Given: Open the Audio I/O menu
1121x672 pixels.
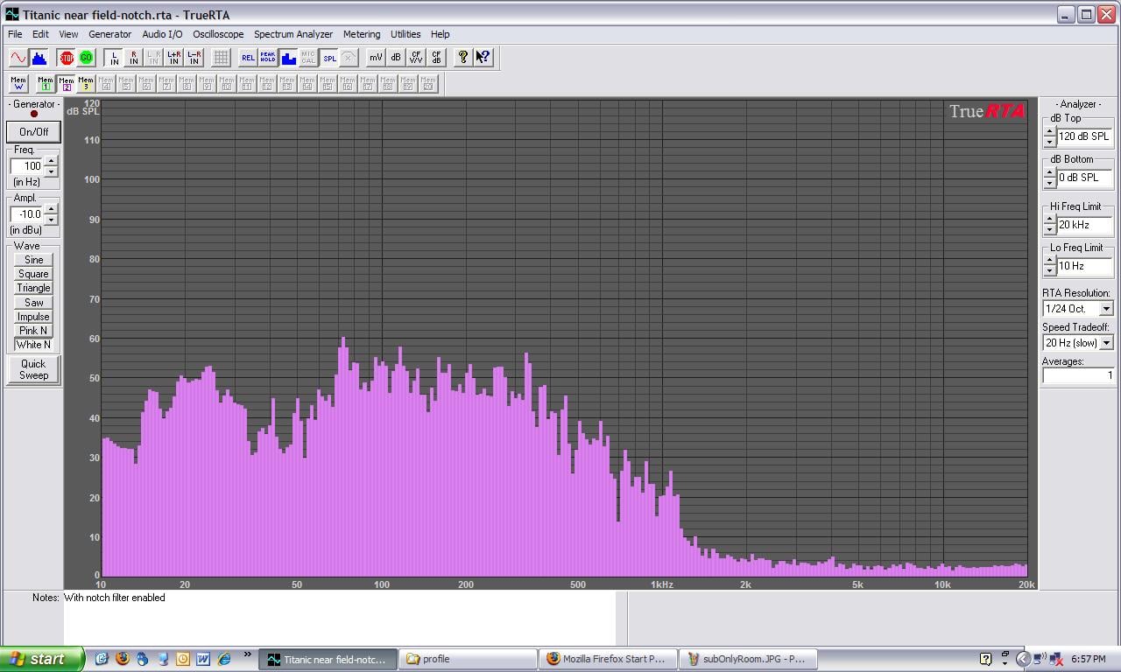Looking at the screenshot, I should click(x=162, y=34).
